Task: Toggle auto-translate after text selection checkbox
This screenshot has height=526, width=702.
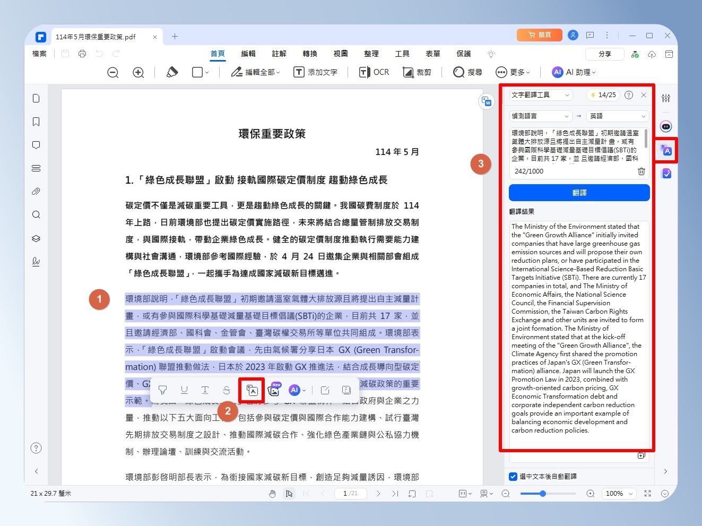Action: 513,477
